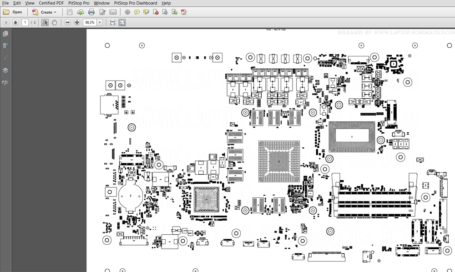Screen dimensions: 455x272
Task: Print the document with the printer icon
Action: point(91,12)
